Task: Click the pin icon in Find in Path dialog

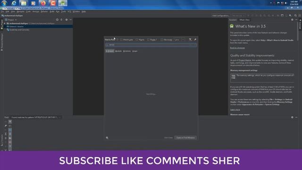Action: (195, 40)
